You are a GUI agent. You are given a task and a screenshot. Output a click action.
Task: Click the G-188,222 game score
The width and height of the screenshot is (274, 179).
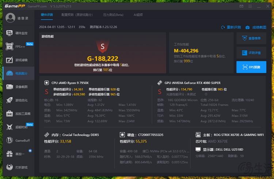click(103, 59)
